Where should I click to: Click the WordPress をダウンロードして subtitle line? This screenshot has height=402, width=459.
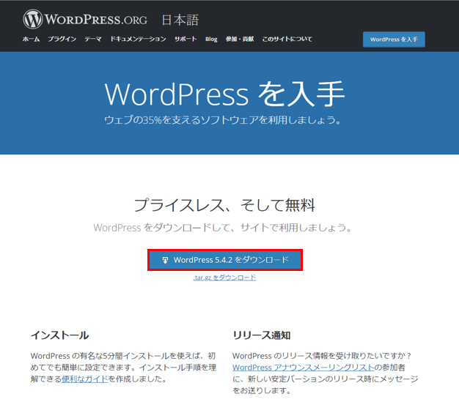point(222,228)
